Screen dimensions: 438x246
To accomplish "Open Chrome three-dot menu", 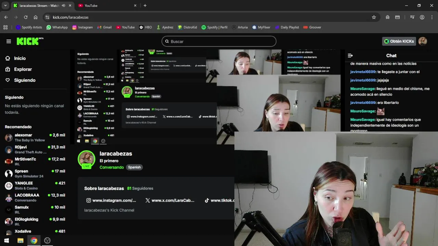I will pyautogui.click(x=432, y=17).
